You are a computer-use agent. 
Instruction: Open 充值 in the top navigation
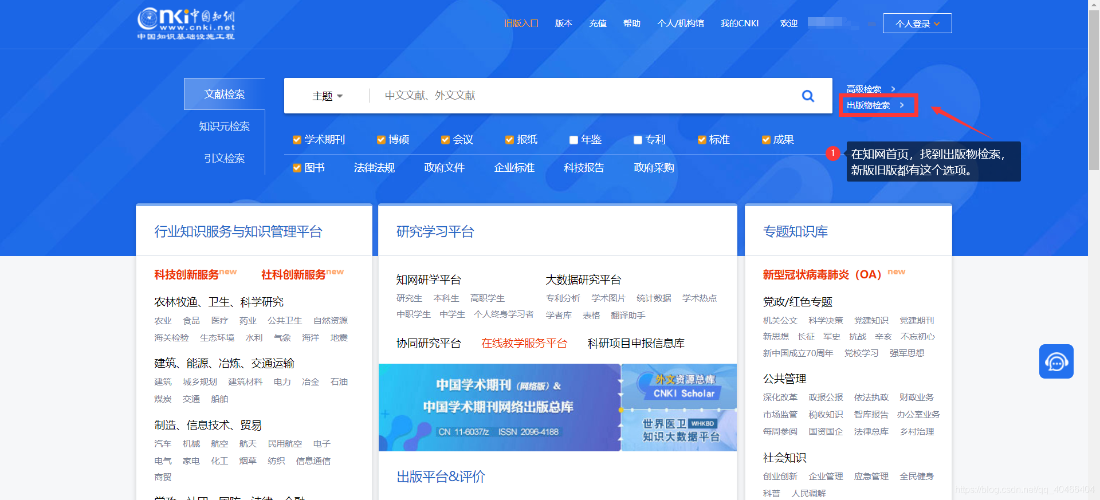[x=598, y=23]
